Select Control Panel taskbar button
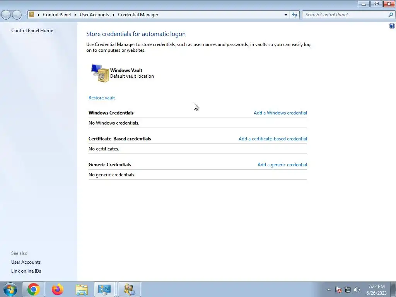The height and width of the screenshot is (297, 396). tap(104, 289)
